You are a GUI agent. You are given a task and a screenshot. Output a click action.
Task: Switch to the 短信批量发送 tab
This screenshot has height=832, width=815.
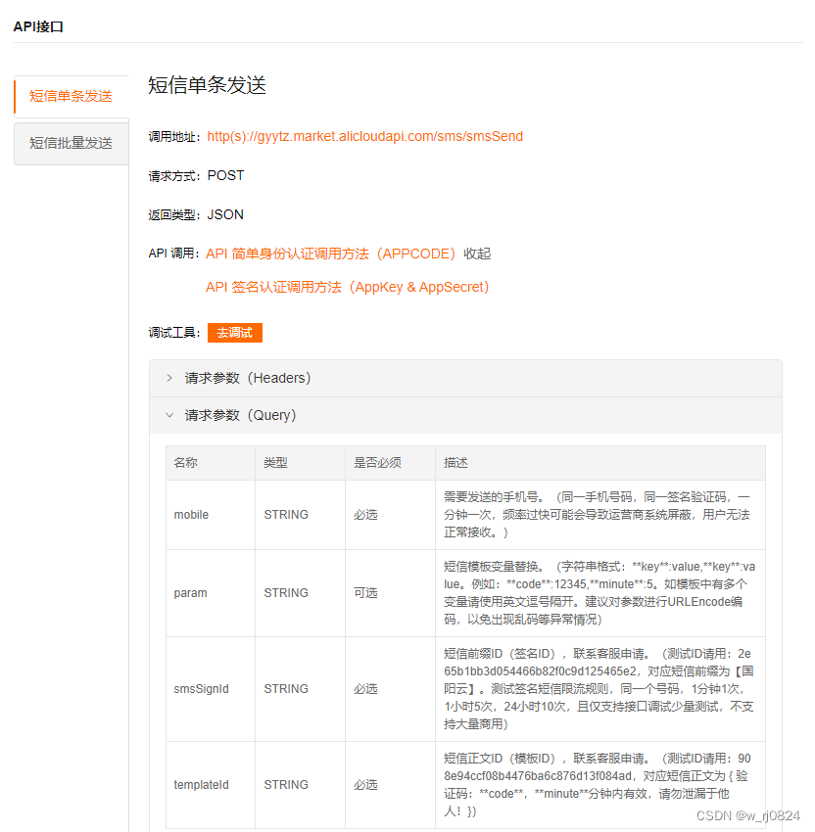[72, 143]
